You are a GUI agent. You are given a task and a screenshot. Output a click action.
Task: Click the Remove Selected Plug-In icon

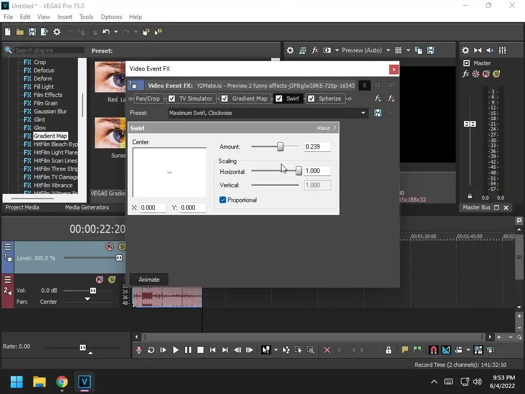391,98
